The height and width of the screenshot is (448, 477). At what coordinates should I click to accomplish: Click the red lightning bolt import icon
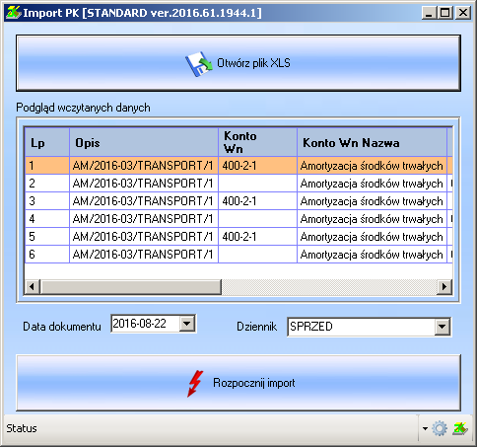(x=195, y=384)
